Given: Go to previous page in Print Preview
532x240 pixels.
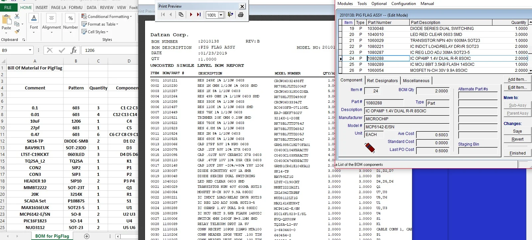Looking at the screenshot, I should click(171, 15).
